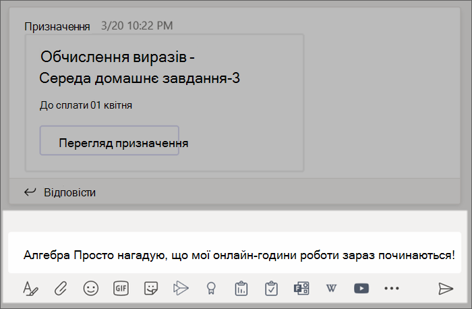
Task: Click the Stream icon in compose toolbar
Action: click(x=181, y=289)
